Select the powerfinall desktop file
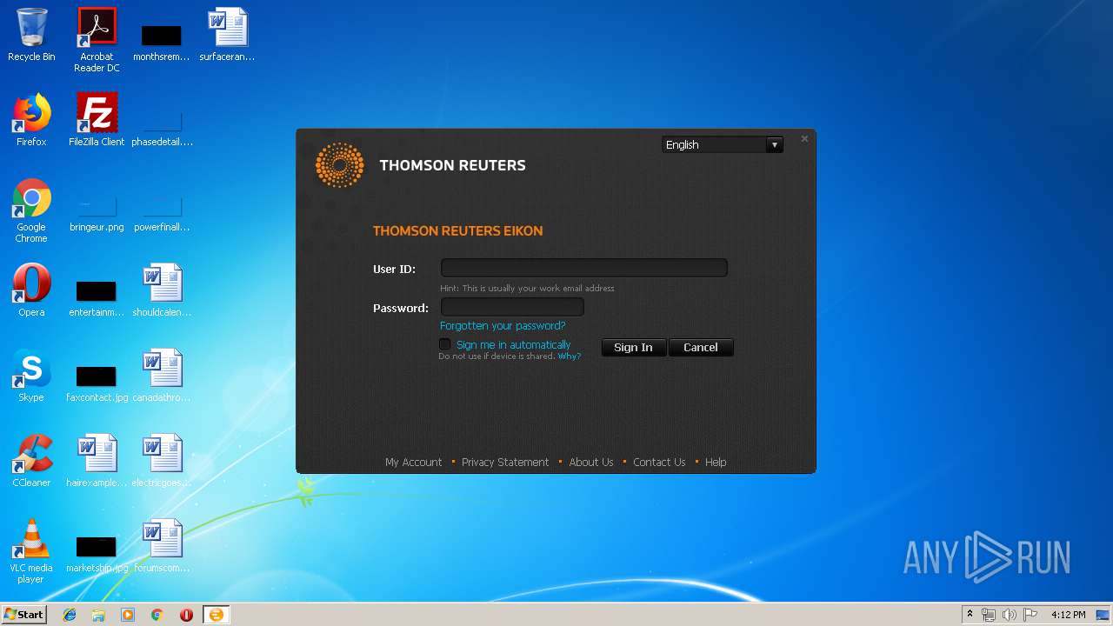The height and width of the screenshot is (626, 1113). (162, 212)
